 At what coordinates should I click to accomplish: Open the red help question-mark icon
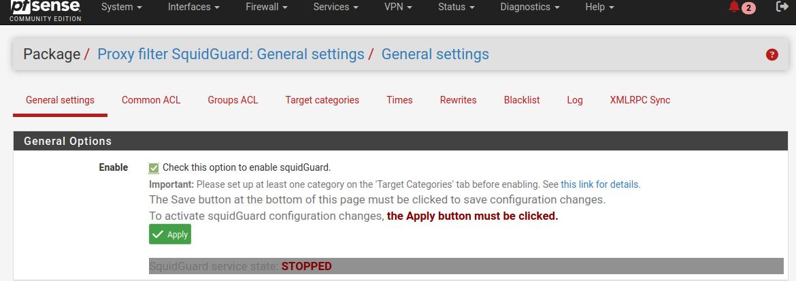772,55
